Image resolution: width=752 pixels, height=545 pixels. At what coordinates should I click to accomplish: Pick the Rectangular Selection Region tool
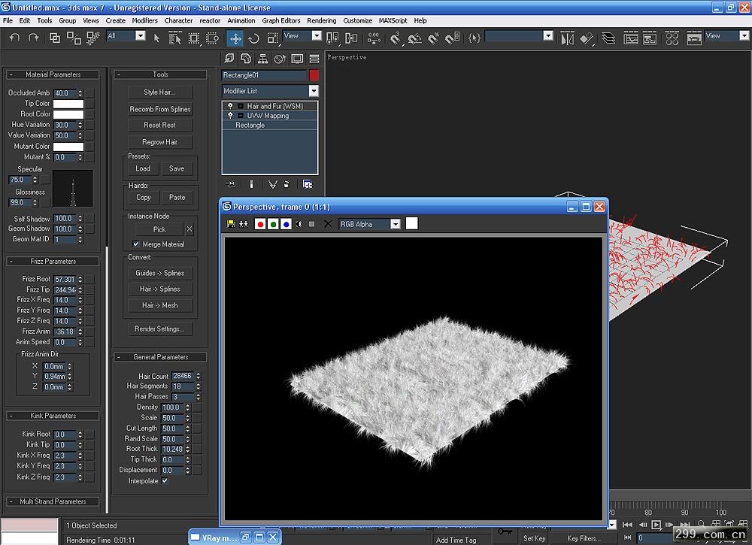pyautogui.click(x=194, y=38)
